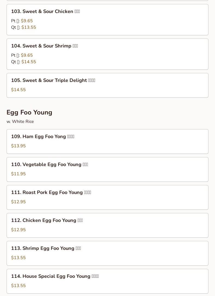
Task: Select the Pt $9.65 Sweet & Sour Shrimp price
Action: 27,55
